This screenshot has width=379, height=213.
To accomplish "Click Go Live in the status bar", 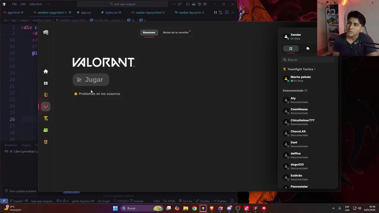I will tap(185, 201).
